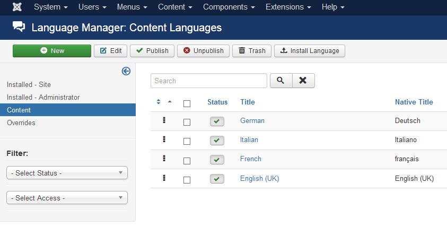Toggle published status for German
This screenshot has height=227, width=447.
(x=217, y=121)
